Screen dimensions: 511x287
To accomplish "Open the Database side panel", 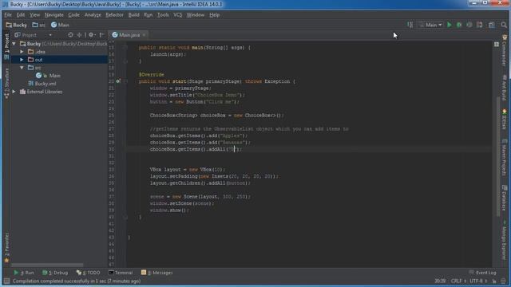I will [x=504, y=198].
